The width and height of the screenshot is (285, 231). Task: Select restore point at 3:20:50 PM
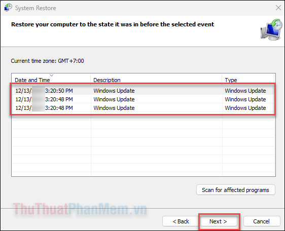143,91
